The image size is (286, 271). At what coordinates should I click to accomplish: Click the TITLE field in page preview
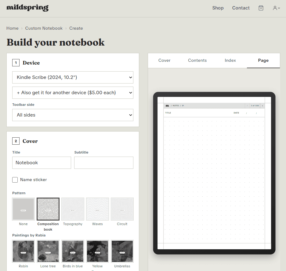pos(168,113)
